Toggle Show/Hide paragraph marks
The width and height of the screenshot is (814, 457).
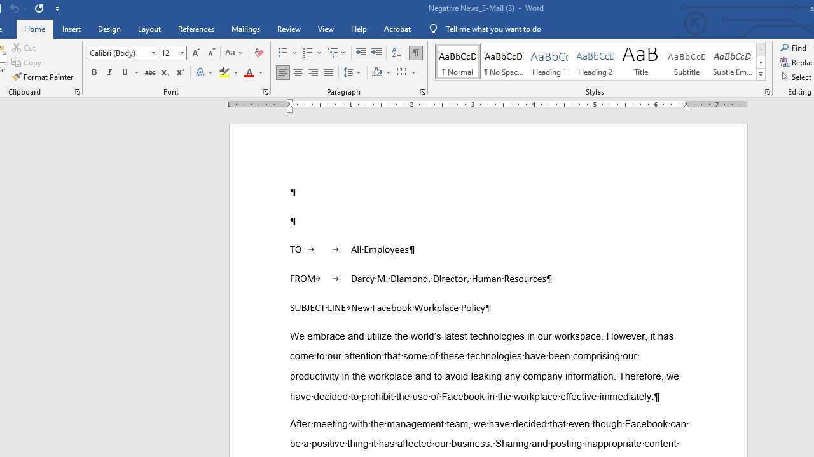click(x=416, y=53)
